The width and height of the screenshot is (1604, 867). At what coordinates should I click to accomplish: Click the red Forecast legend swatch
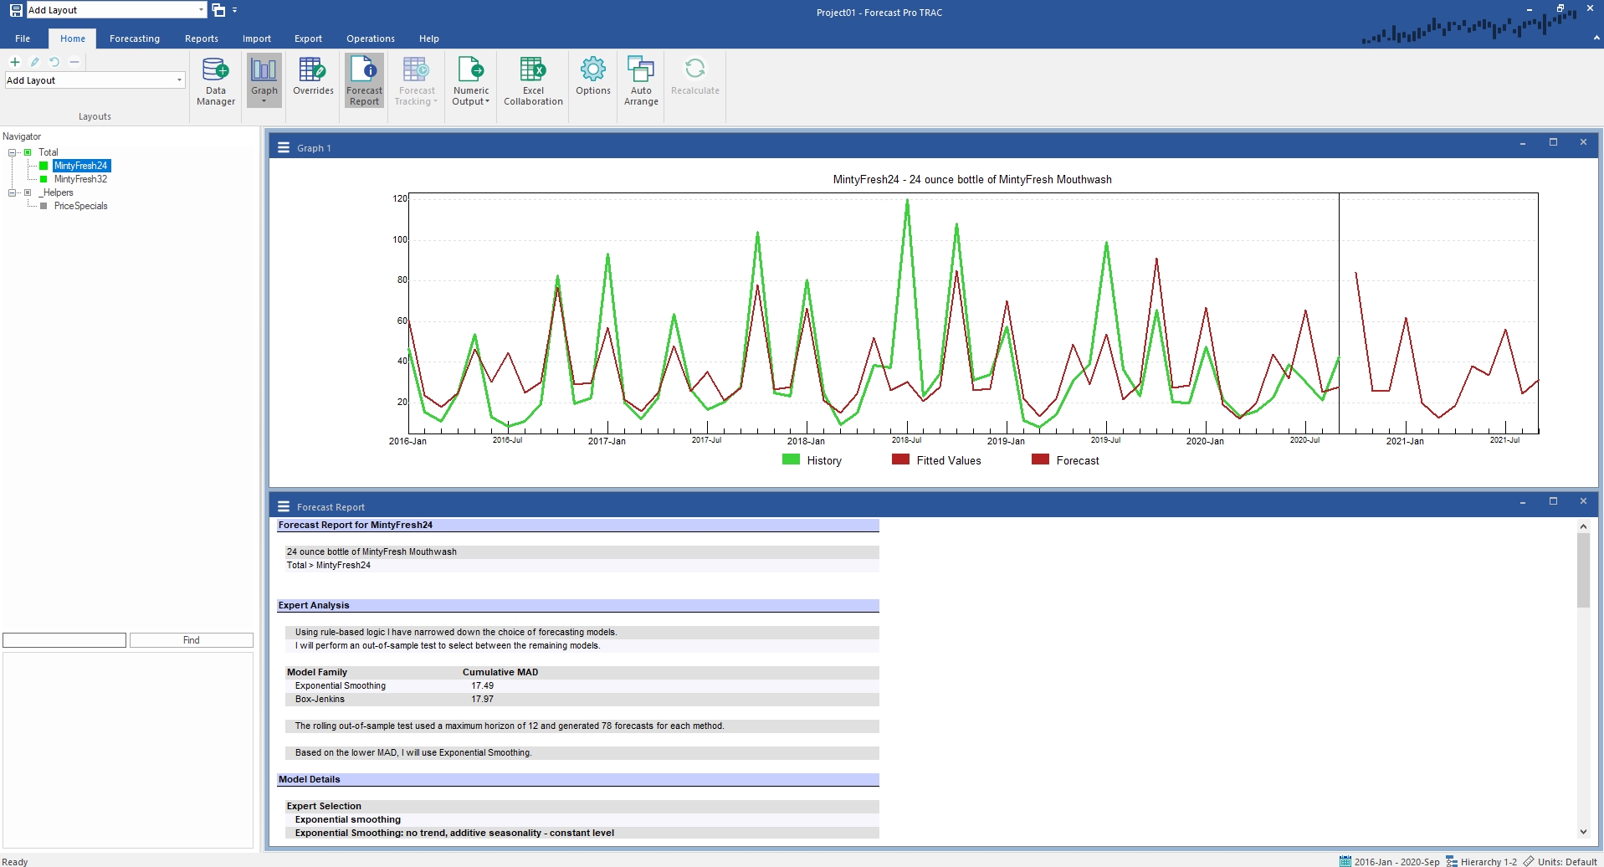tap(1040, 459)
